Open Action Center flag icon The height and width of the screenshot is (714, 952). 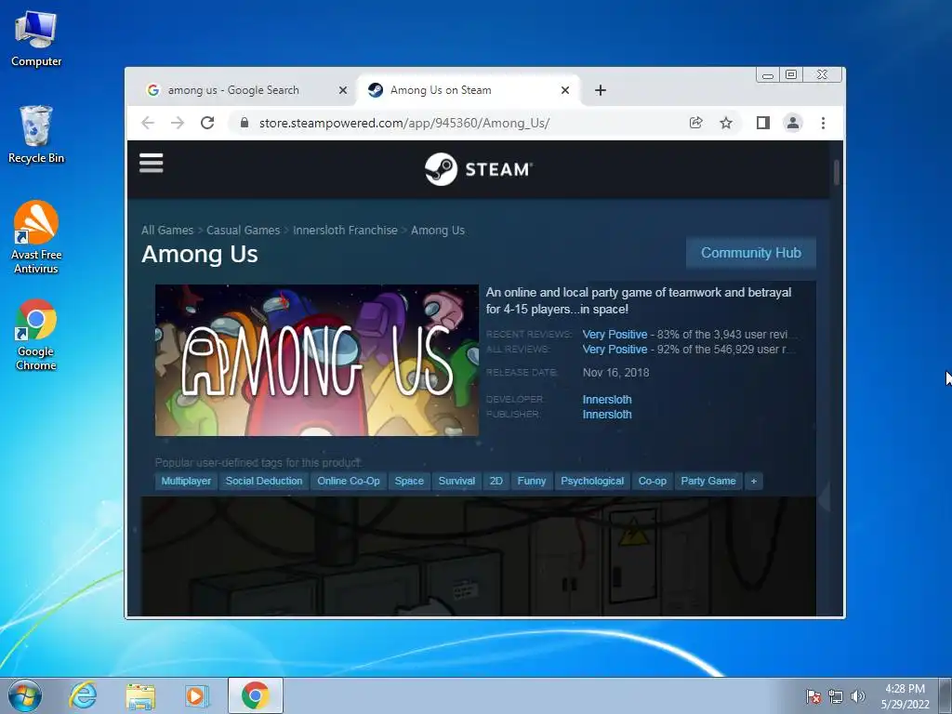point(813,696)
